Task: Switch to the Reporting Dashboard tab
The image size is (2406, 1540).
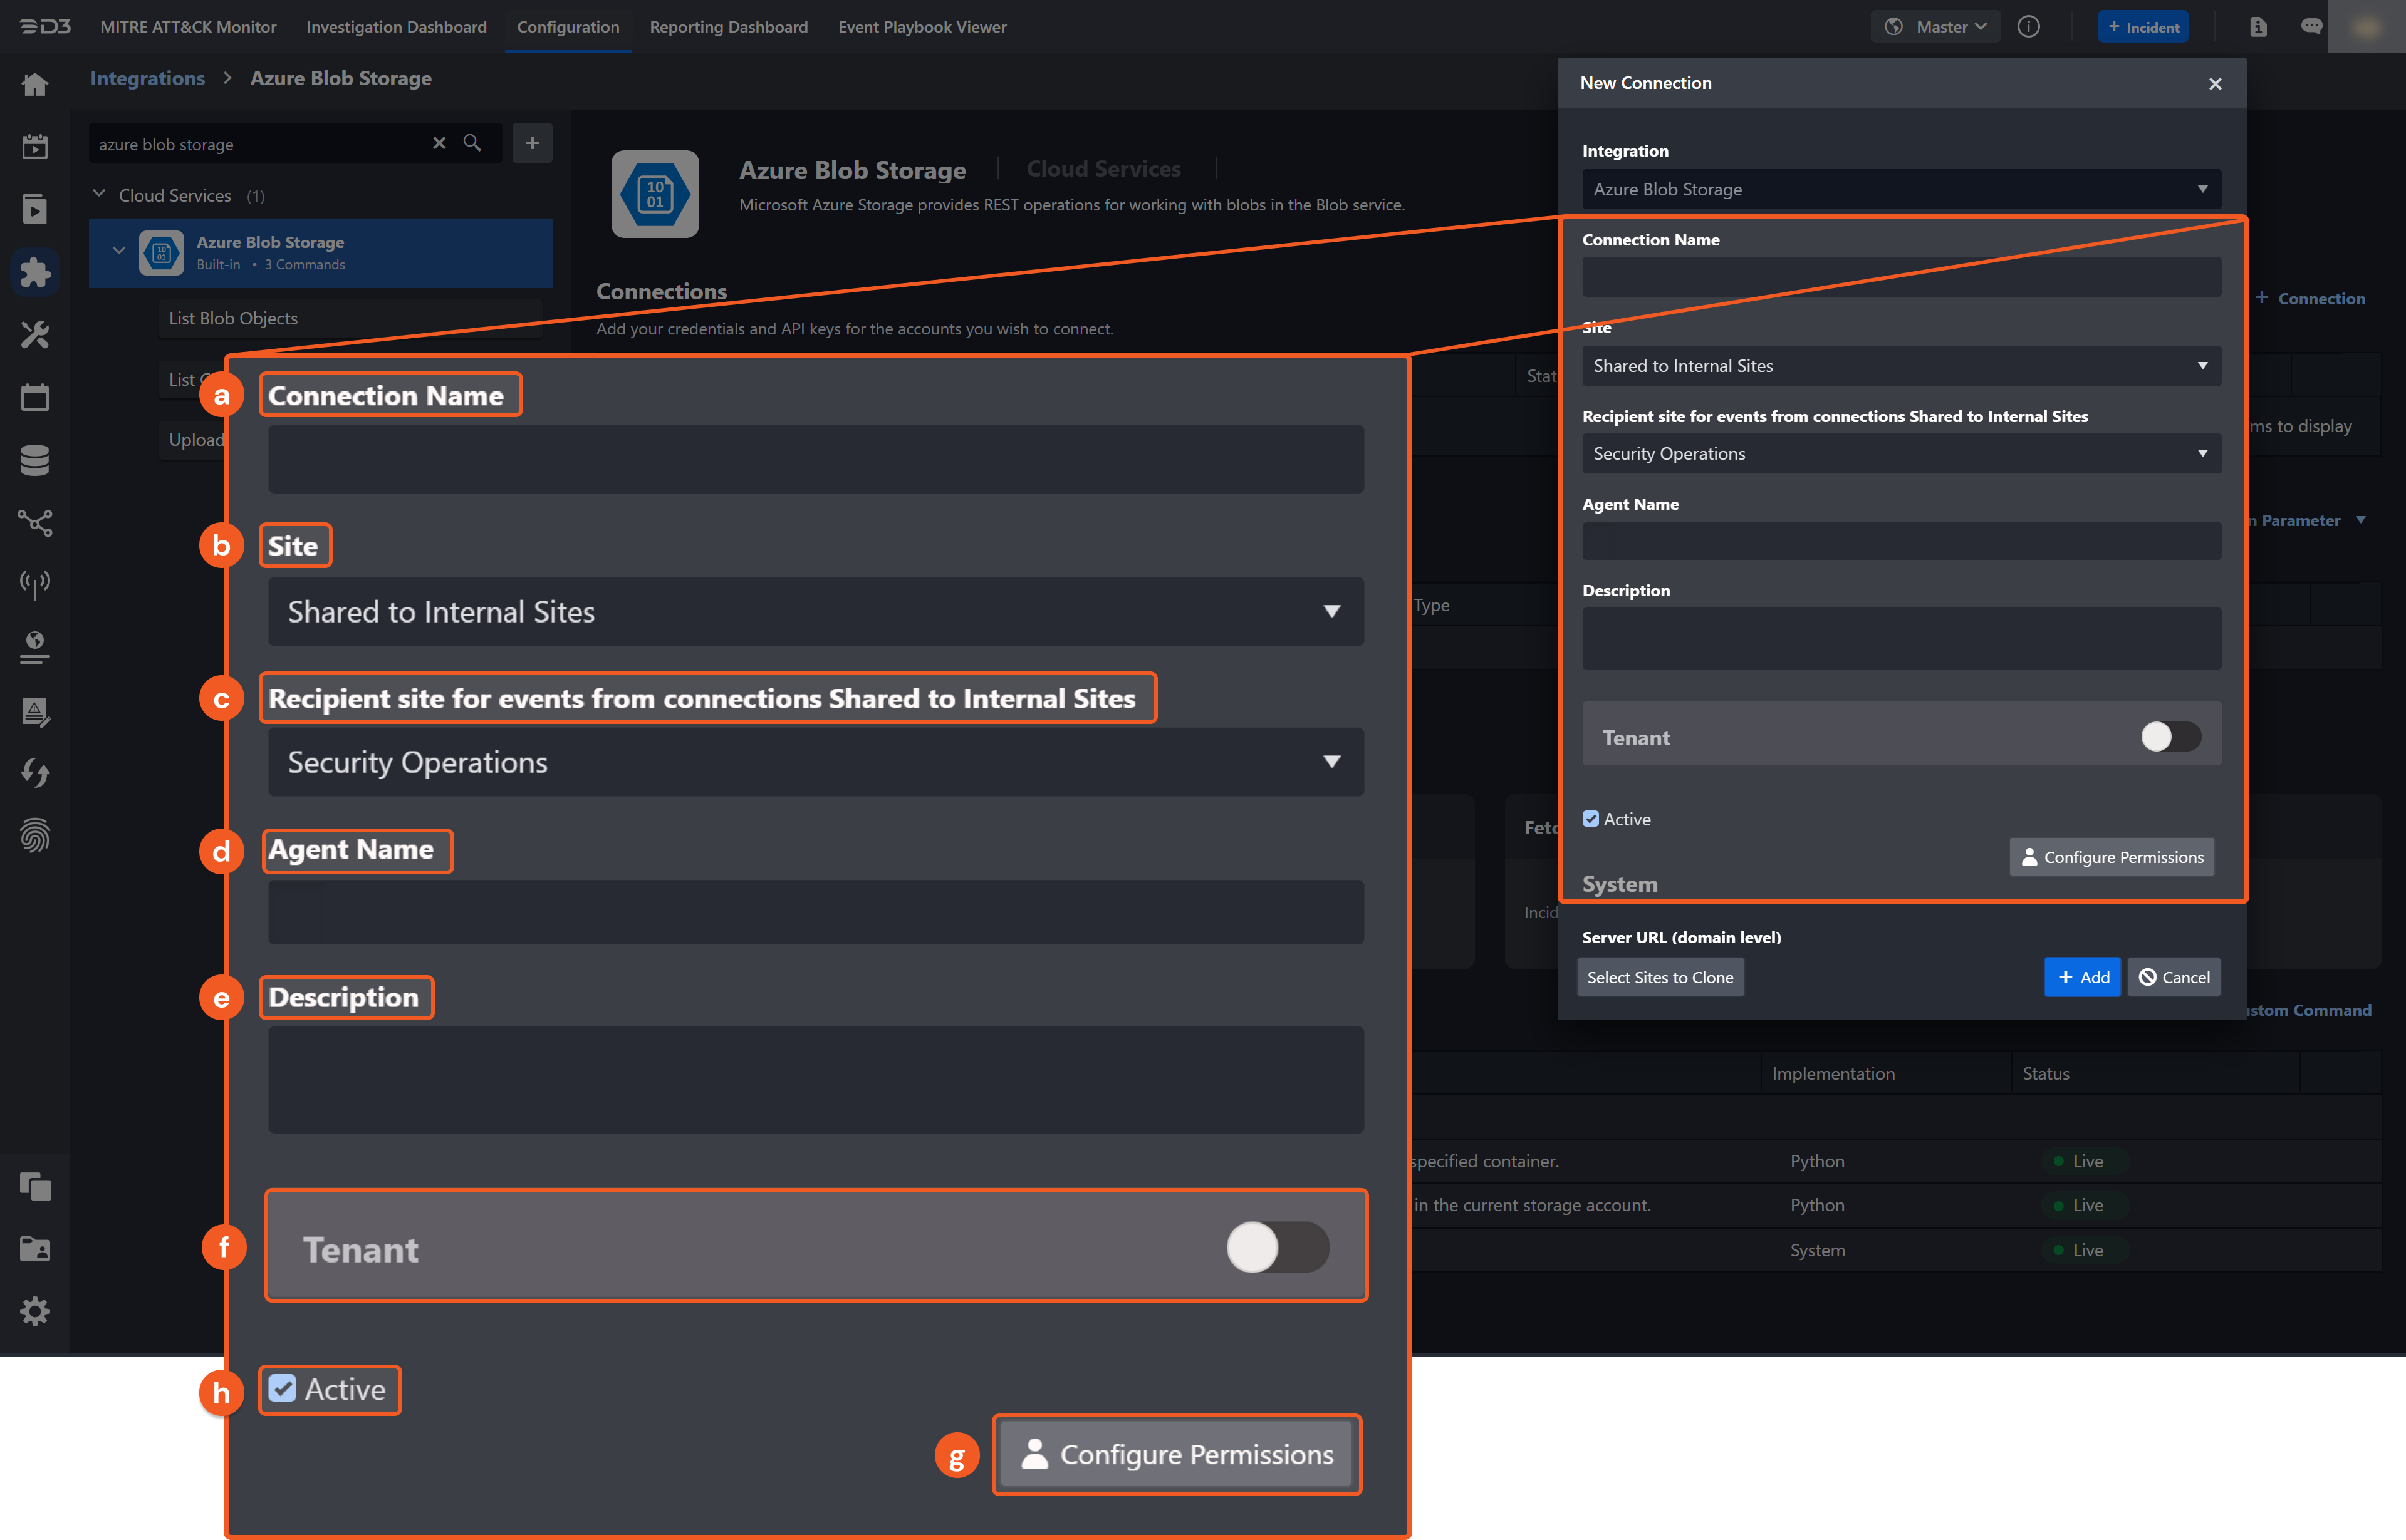Action: pos(728,27)
